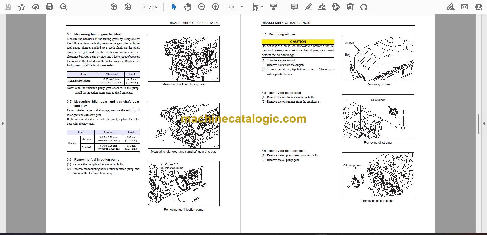487x235 pixels.
Task: Click left page header 'DISASSEMBLY OF BASIC ENGINE'
Action: 194,23
